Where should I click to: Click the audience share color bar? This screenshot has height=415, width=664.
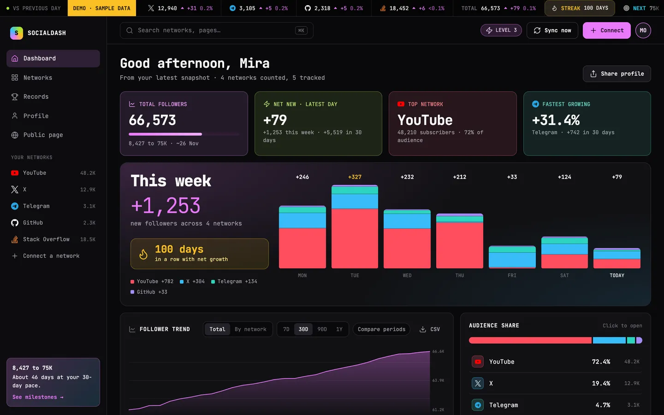556,340
